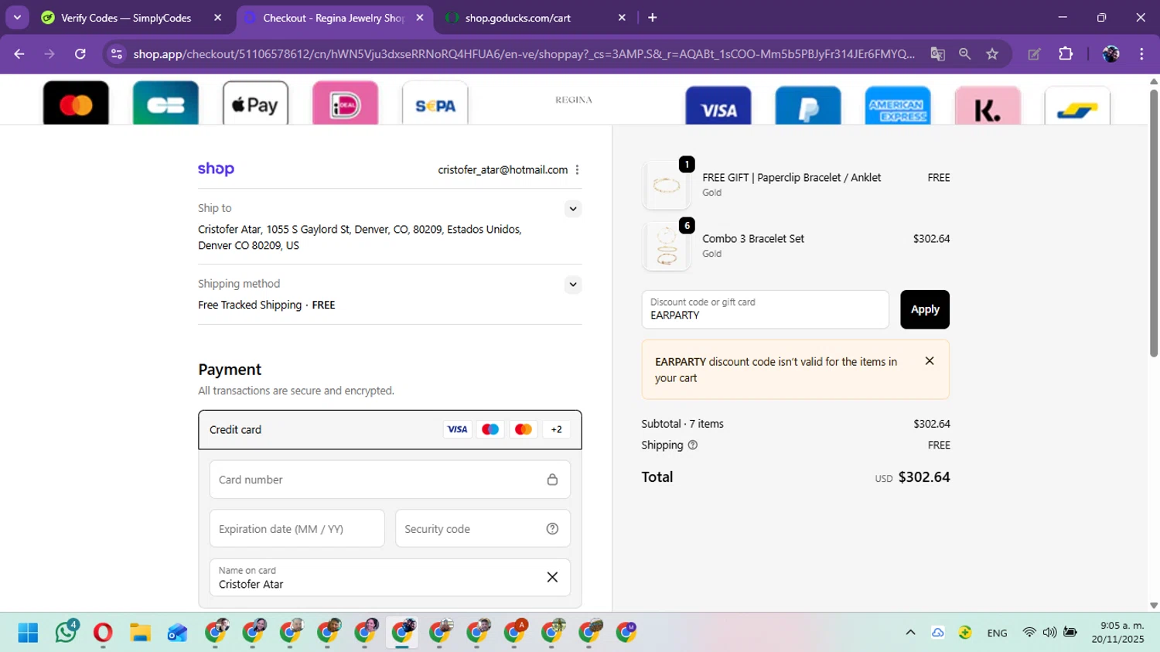Open the zoom magnifier in the address bar
The height and width of the screenshot is (652, 1160).
click(964, 53)
